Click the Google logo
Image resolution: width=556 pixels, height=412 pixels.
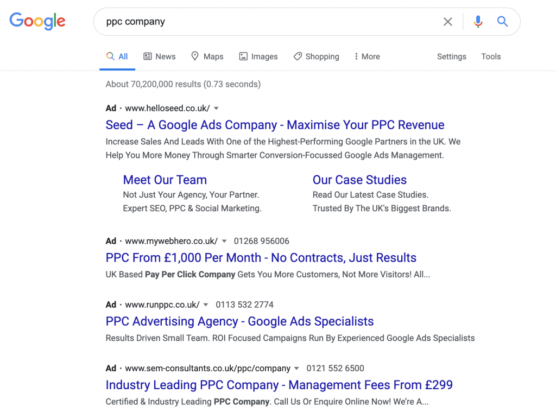coord(37,22)
